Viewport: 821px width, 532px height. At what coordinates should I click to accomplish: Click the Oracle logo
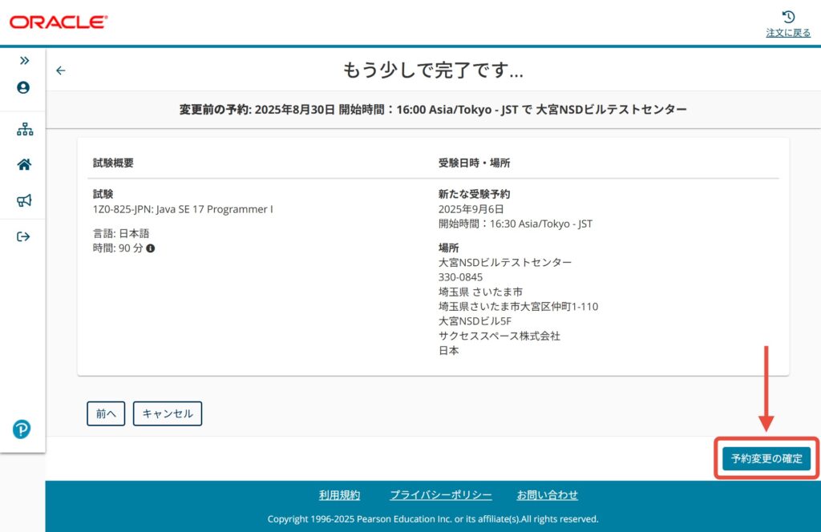(x=59, y=22)
